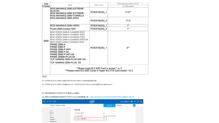Click ROG MAXIMUS Z690 APEX
Image resolution: width=219 pixels, height=123 pixels.
click(x=64, y=18)
